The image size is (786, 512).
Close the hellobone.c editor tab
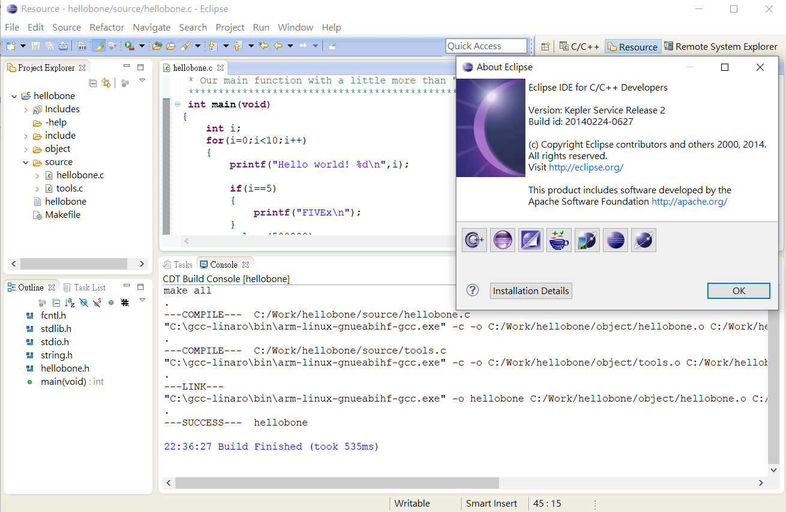click(x=220, y=68)
